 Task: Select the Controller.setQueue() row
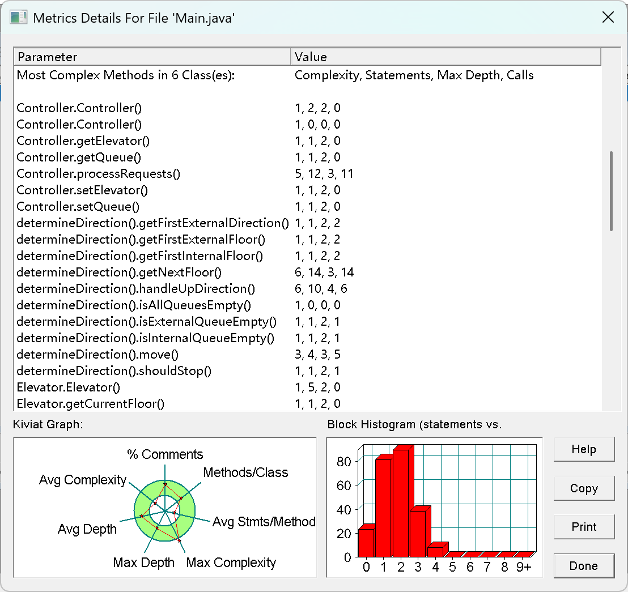308,207
